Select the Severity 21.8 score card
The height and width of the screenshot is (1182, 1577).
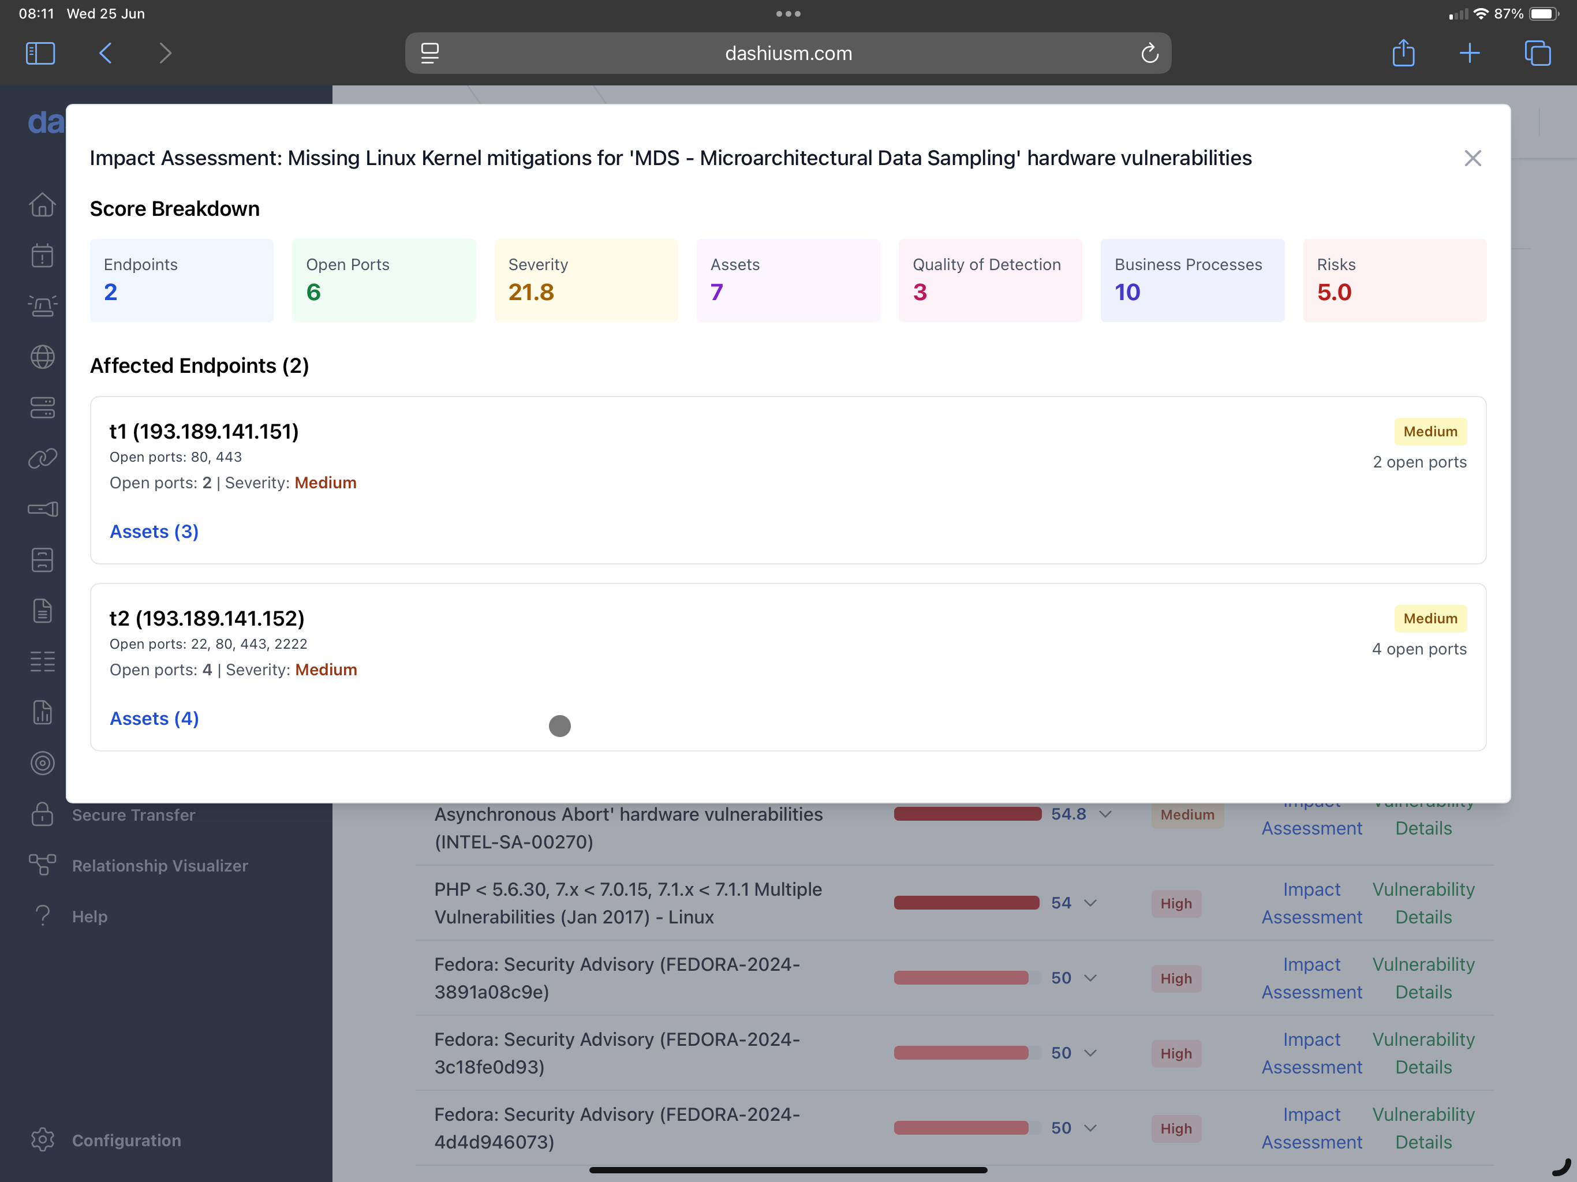(586, 280)
